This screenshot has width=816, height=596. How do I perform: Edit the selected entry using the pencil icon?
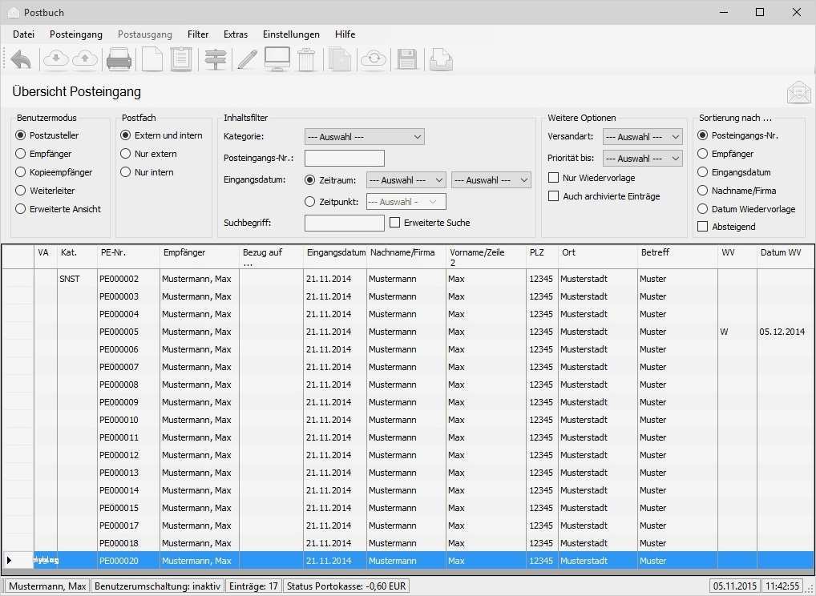click(x=246, y=58)
